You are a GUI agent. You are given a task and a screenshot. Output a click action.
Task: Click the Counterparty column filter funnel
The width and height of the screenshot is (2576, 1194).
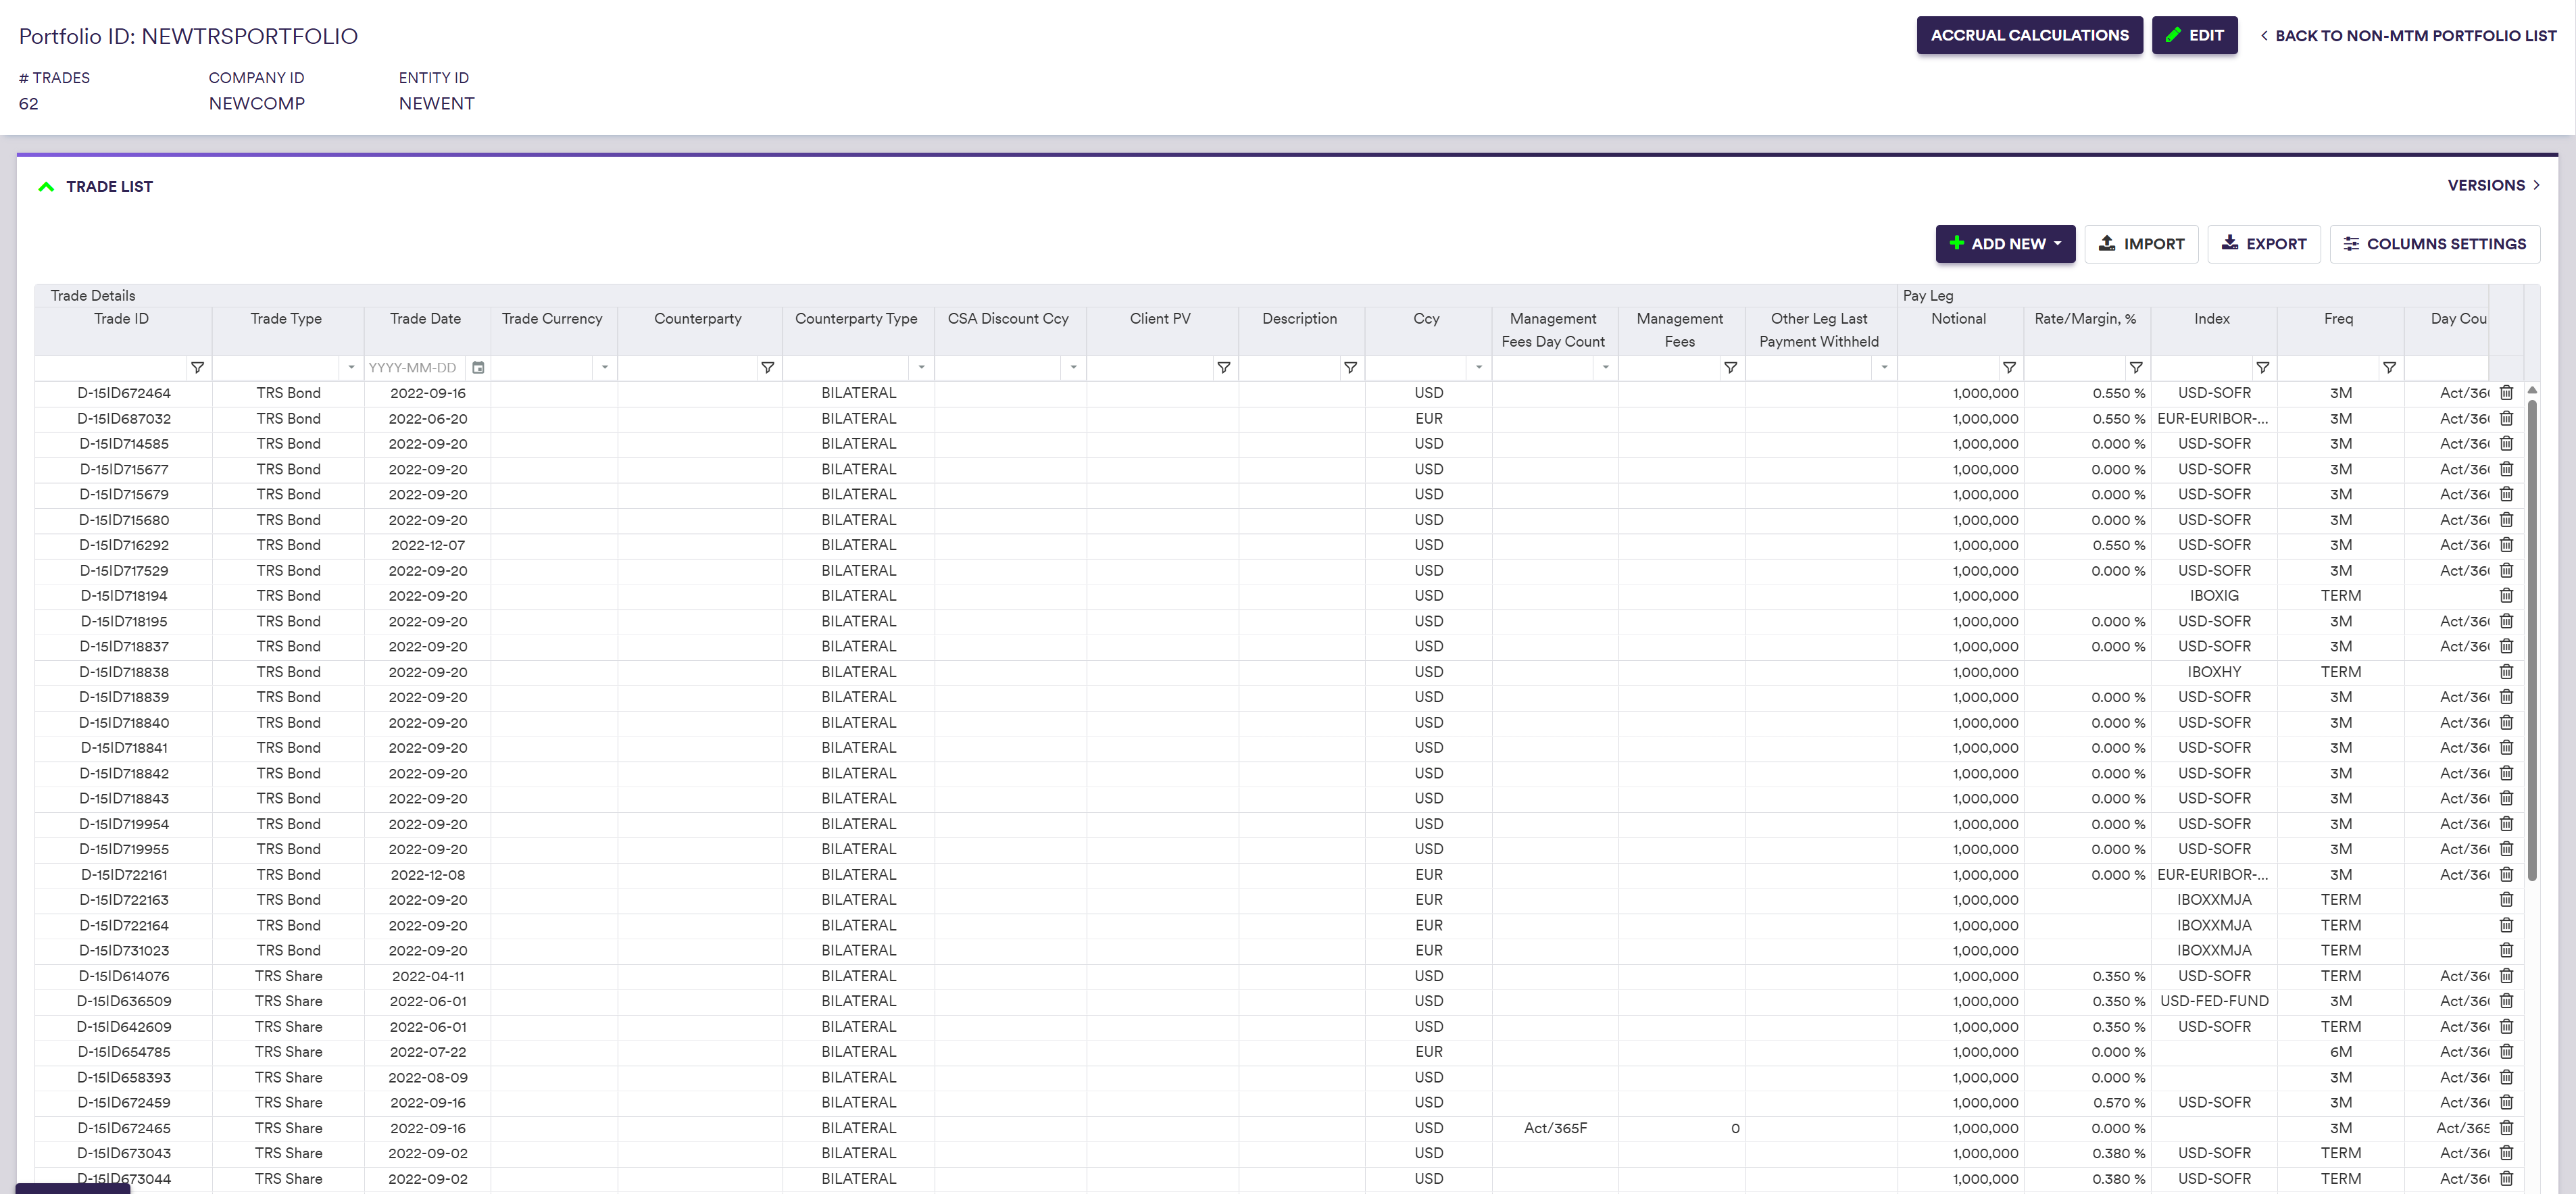(x=767, y=368)
